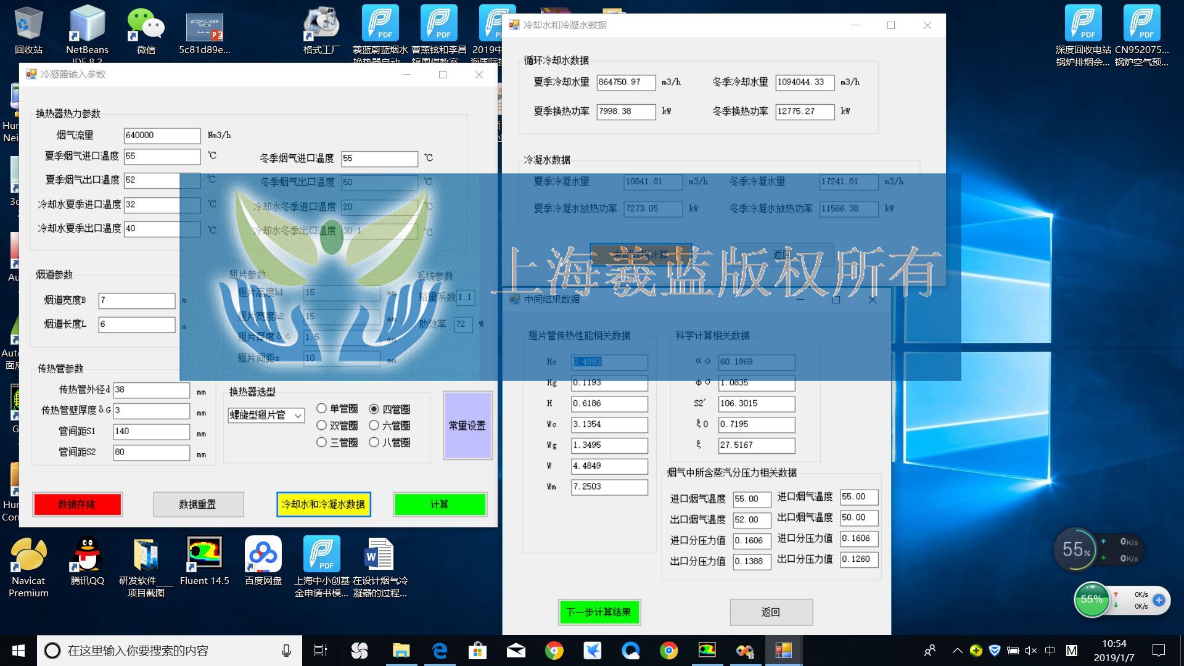Show hidden system tray icons chevron
The image size is (1184, 666).
point(958,651)
